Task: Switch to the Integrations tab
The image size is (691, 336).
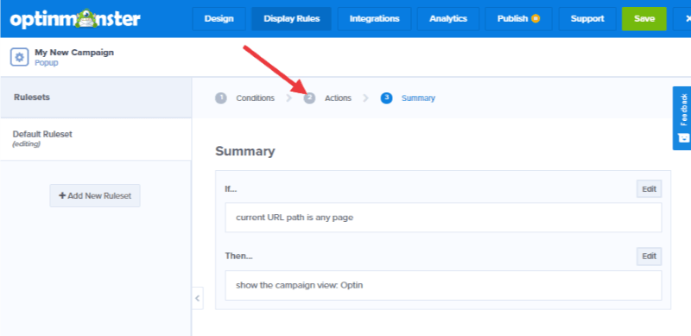Action: click(375, 19)
